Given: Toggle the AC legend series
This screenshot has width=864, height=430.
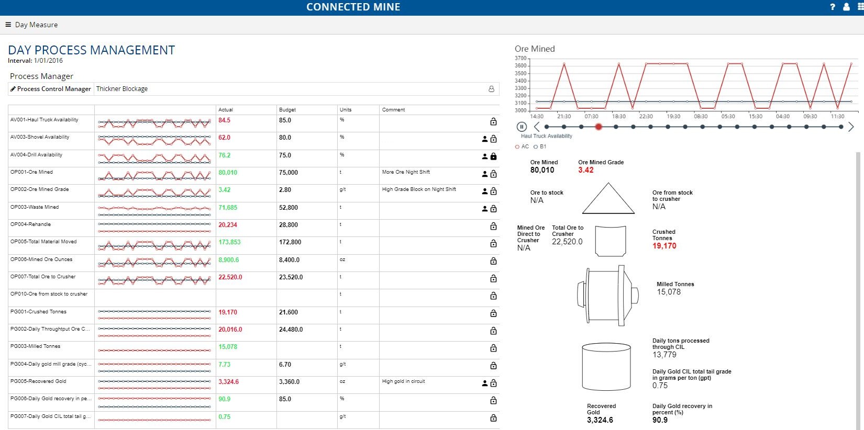Looking at the screenshot, I should (522, 146).
